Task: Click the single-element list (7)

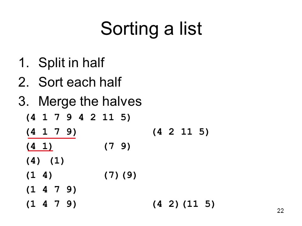Action: pos(111,175)
